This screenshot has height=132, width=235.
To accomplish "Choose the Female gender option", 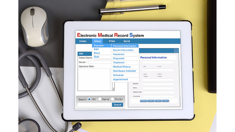I will pos(157,66).
